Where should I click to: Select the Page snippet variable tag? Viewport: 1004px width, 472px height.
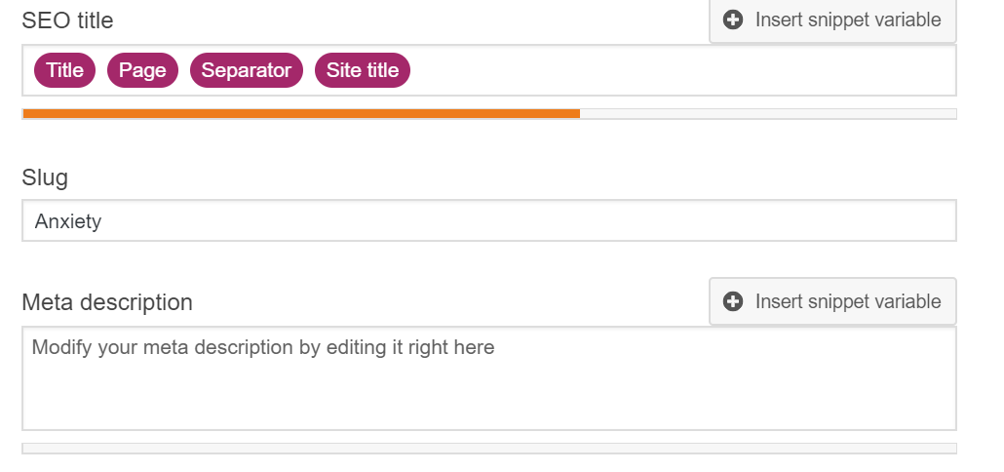pyautogui.click(x=142, y=70)
